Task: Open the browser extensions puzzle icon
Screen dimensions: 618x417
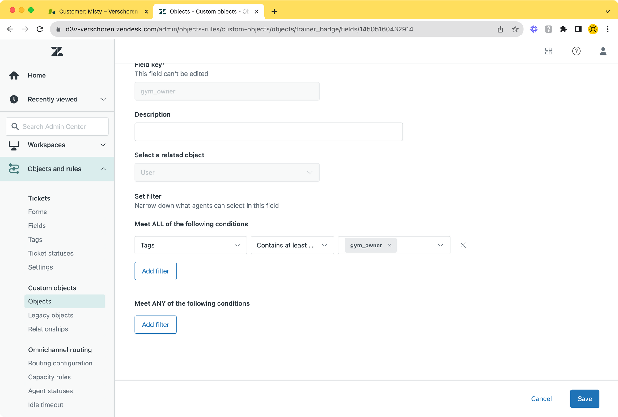Action: click(x=563, y=29)
